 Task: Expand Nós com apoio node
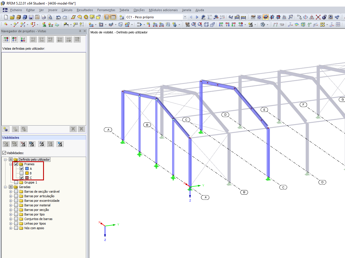tap(11, 228)
